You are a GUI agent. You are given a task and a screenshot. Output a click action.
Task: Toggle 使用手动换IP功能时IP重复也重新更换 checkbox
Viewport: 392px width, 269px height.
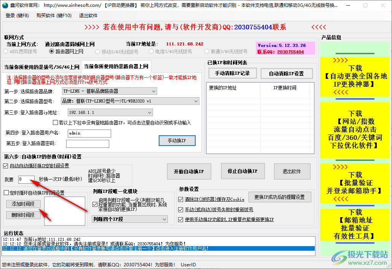(x=180, y=220)
